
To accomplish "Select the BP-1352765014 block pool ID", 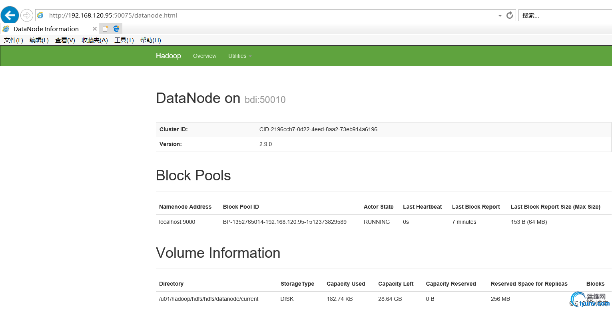I will [285, 222].
